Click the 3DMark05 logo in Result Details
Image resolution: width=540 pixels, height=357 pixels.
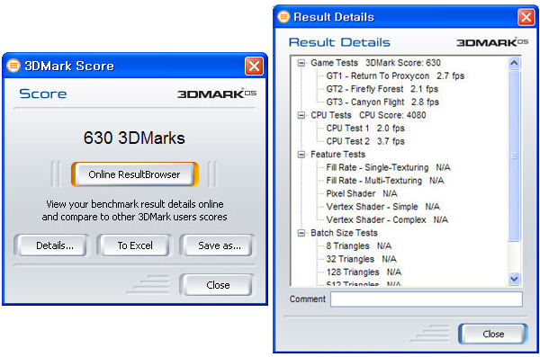coord(492,42)
